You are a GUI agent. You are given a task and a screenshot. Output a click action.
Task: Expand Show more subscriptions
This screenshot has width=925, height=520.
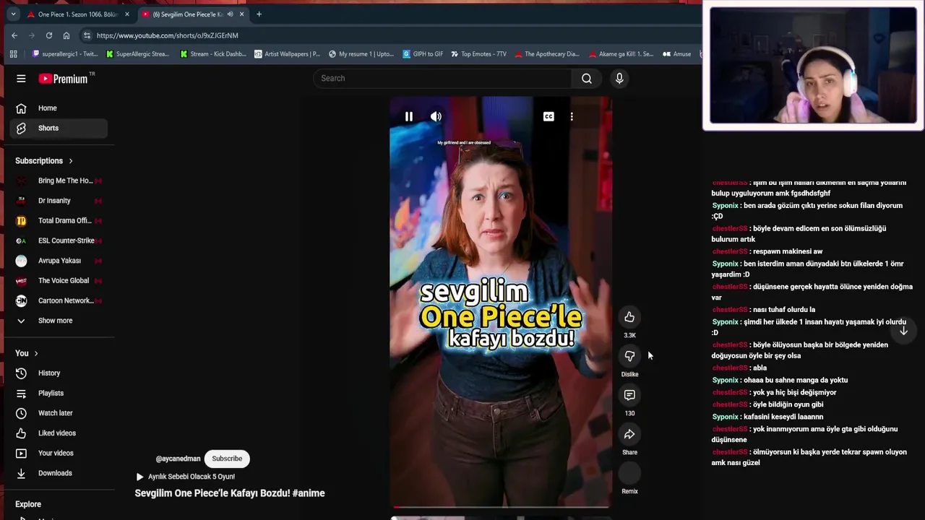point(59,321)
